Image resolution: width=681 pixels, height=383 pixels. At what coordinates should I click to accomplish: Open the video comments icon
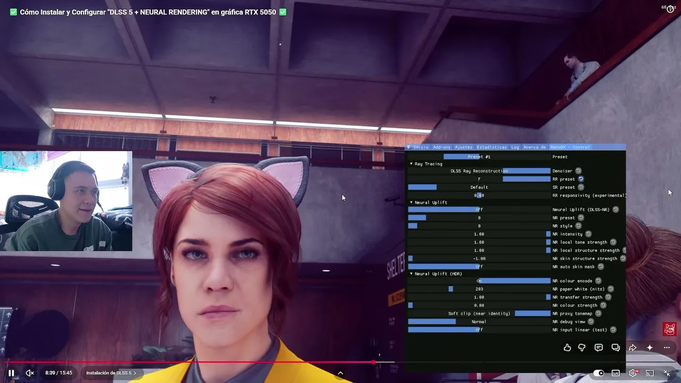point(599,347)
